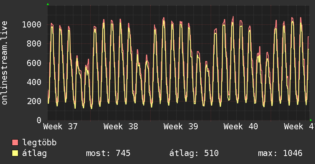Click the 0 y-axis label
The image size is (315, 164).
coord(39,120)
